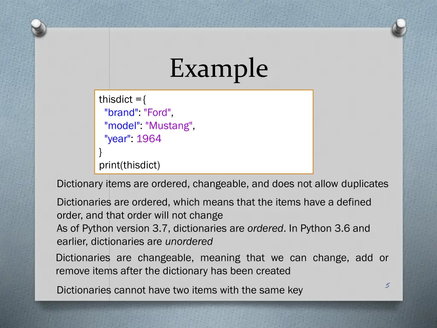Click the line "Dictionaries are changeable, meaning that…"
The image size is (437, 328).
pyautogui.click(x=222, y=258)
